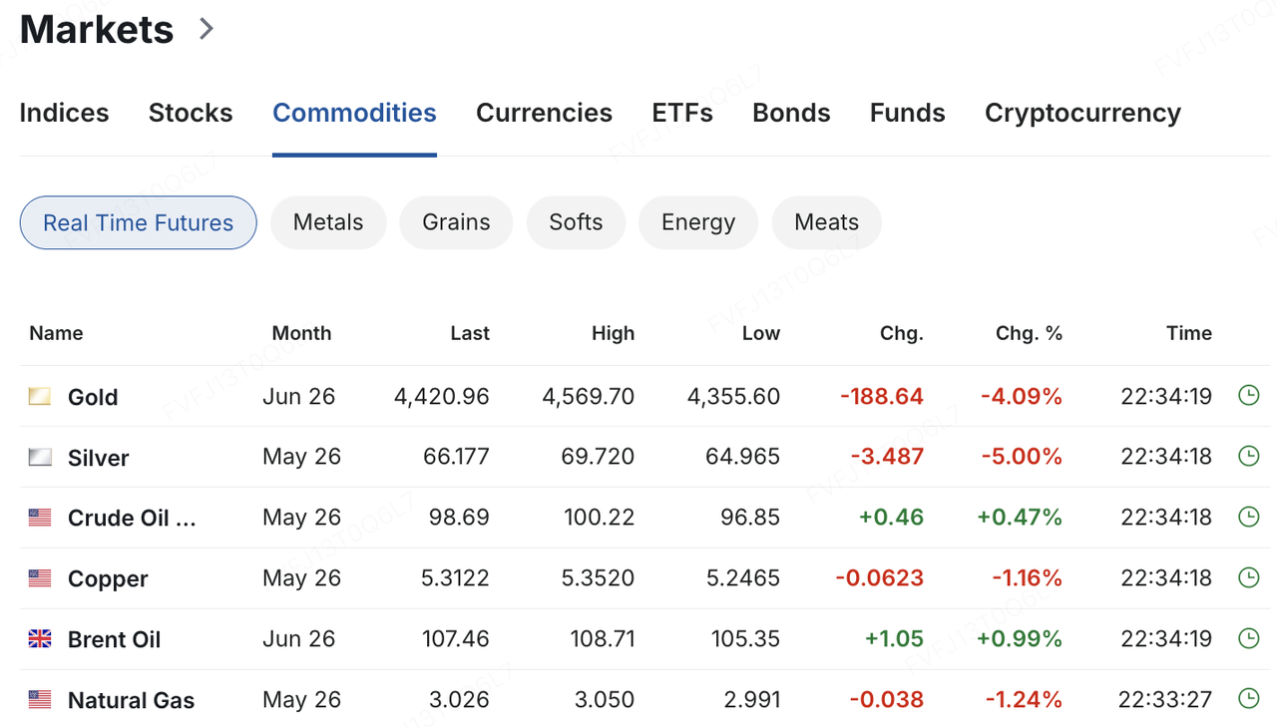Image resolution: width=1277 pixels, height=728 pixels.
Task: Click the US flag icon beside Copper
Action: point(40,578)
